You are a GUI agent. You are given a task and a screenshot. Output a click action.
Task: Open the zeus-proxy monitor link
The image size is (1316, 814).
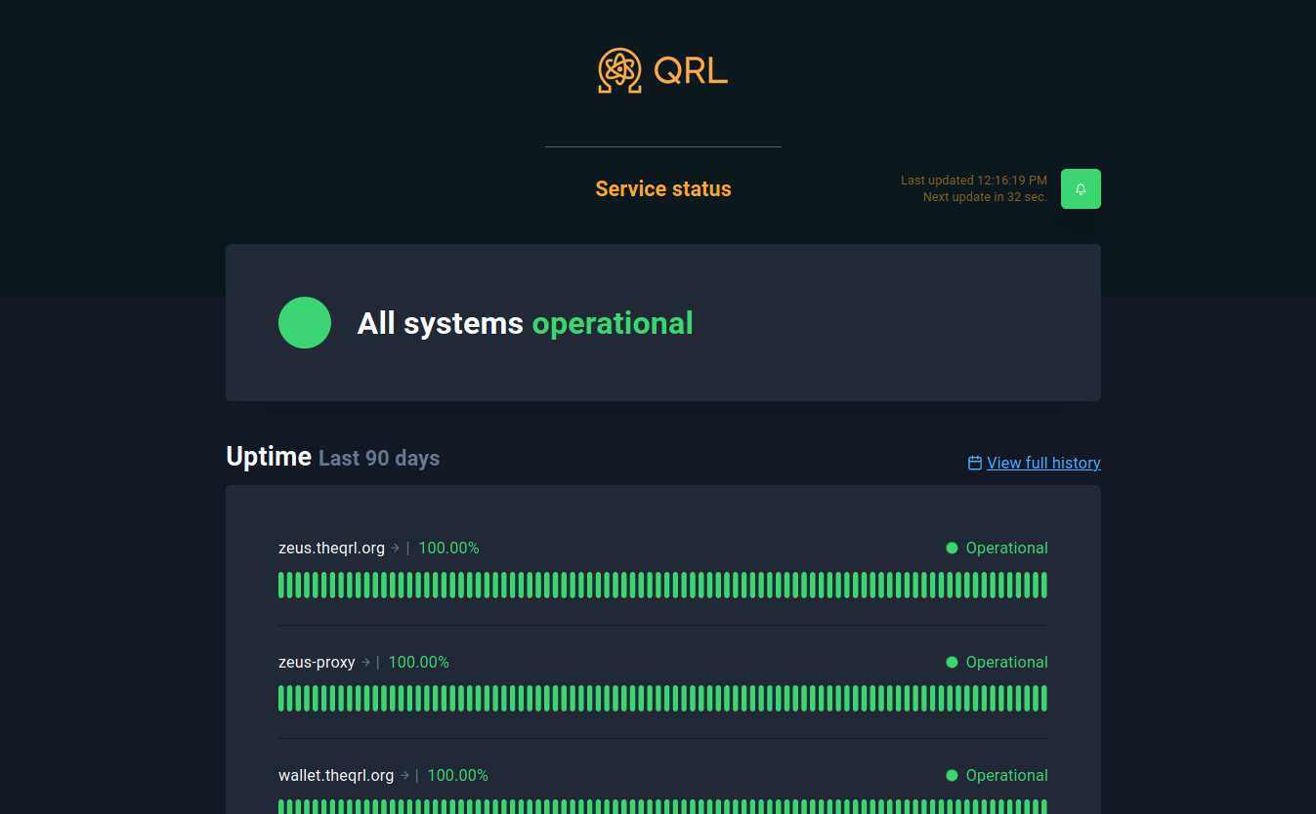(x=317, y=662)
